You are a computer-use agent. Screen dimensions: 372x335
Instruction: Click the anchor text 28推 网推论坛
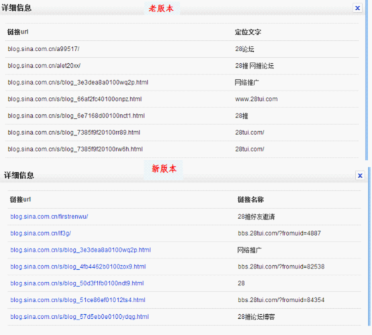(254, 66)
